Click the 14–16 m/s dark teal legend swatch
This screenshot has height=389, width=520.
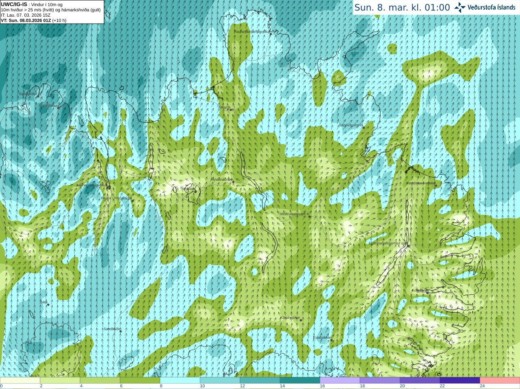[x=300, y=380]
